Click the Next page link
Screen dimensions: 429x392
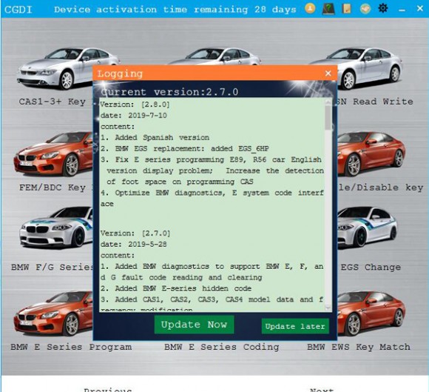point(322,389)
